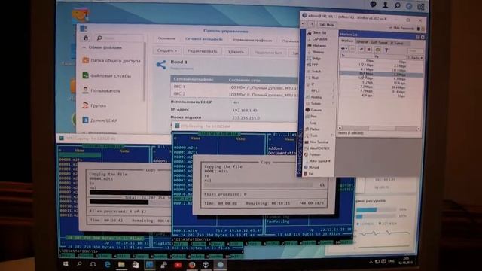Collapse the Обмен файлами sidebar section

tap(84, 47)
